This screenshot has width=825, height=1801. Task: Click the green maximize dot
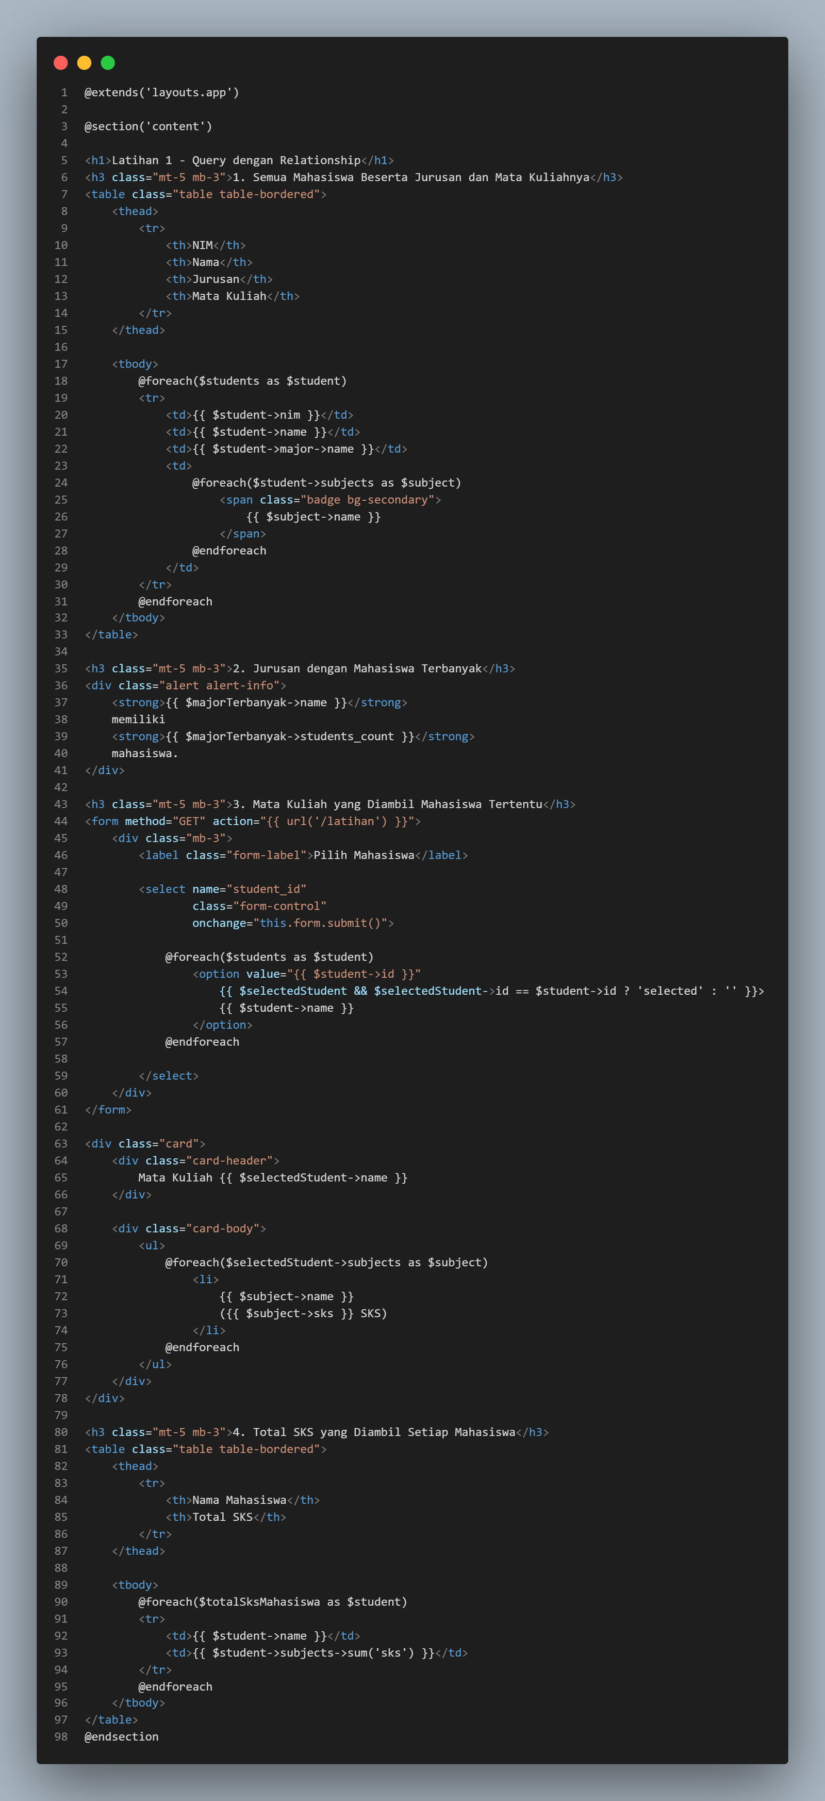(x=108, y=63)
